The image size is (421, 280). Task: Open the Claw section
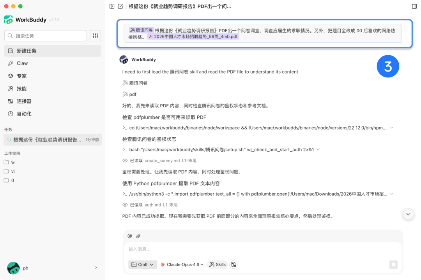pyautogui.click(x=53, y=63)
